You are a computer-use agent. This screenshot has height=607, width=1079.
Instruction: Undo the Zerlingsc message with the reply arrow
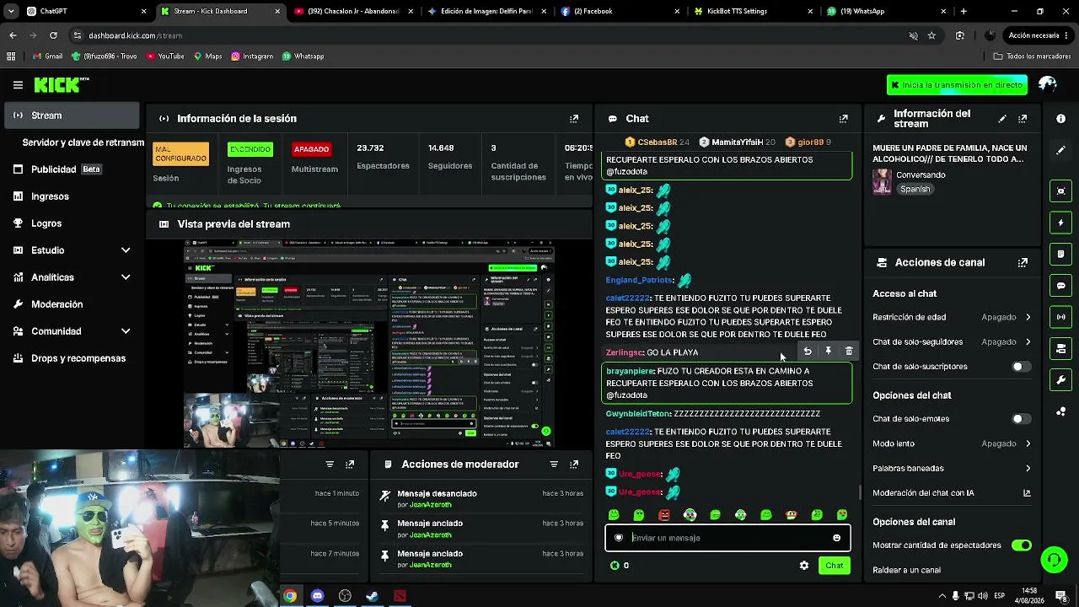pyautogui.click(x=808, y=352)
